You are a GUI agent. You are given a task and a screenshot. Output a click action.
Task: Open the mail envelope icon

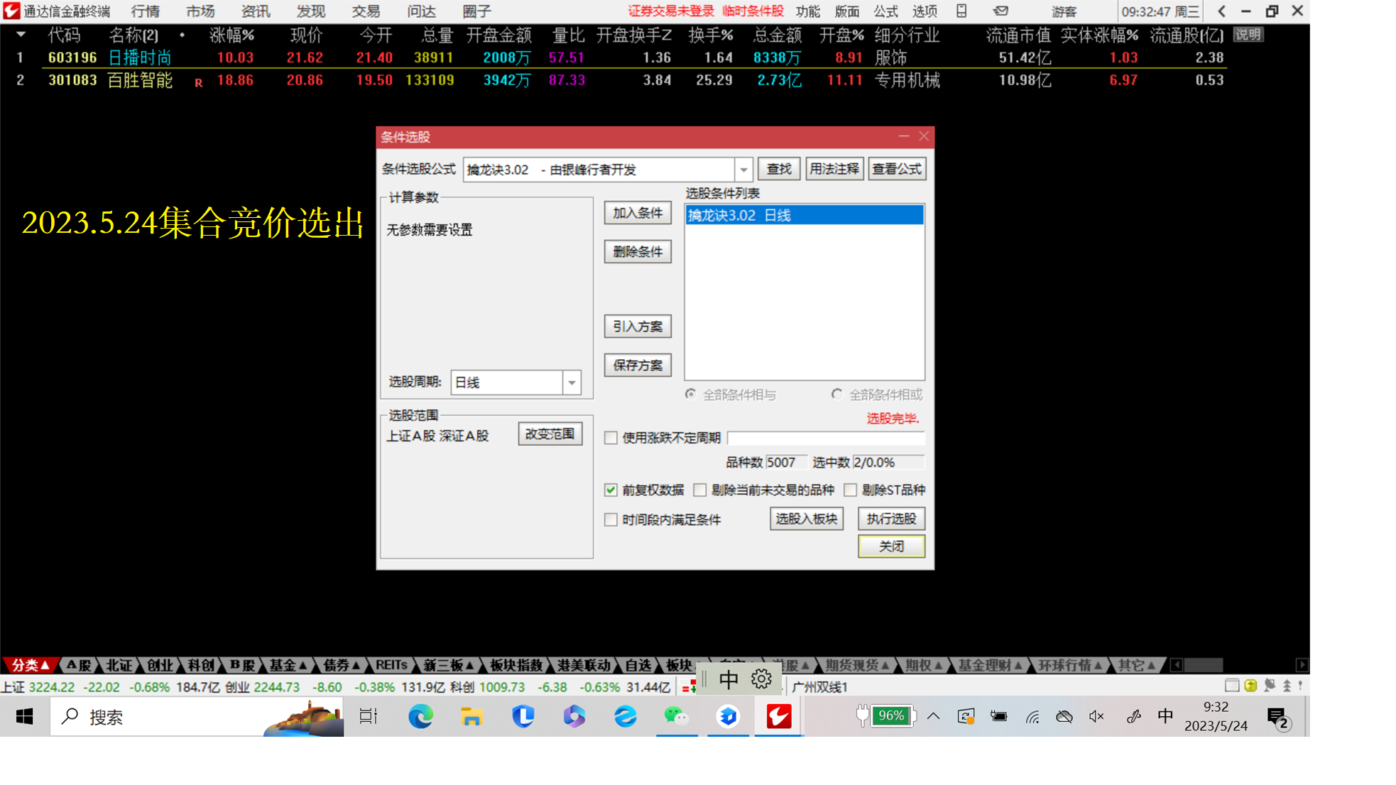tap(1000, 11)
